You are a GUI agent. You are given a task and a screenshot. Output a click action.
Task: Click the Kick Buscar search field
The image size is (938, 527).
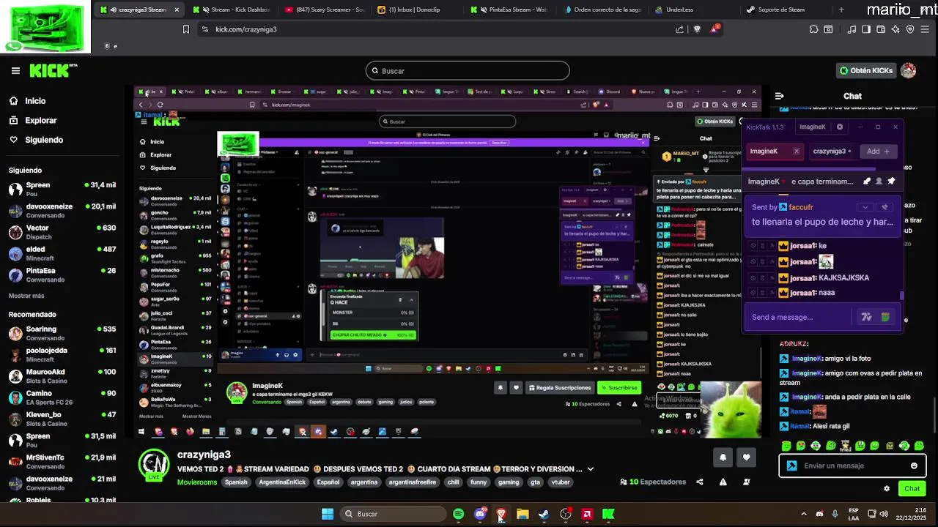468,71
